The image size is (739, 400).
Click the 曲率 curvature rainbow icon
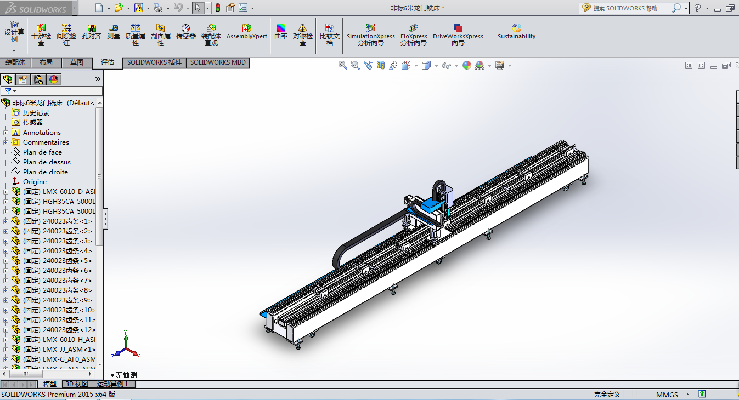click(x=281, y=32)
